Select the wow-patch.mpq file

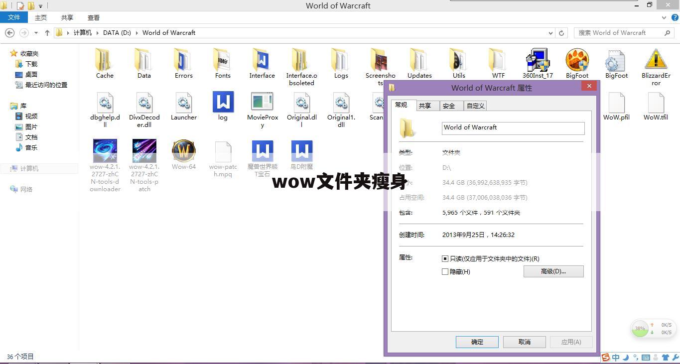click(223, 158)
